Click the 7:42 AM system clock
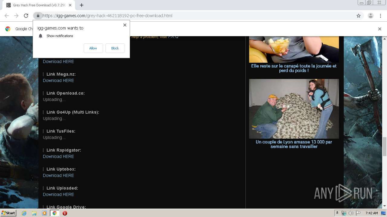The image size is (387, 217). pos(372,213)
